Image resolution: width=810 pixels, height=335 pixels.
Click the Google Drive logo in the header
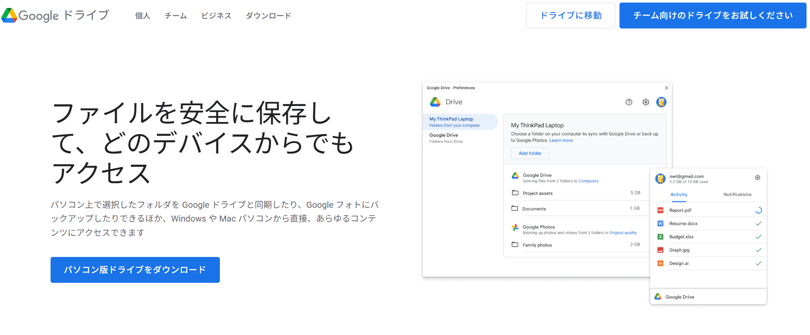coord(55,16)
